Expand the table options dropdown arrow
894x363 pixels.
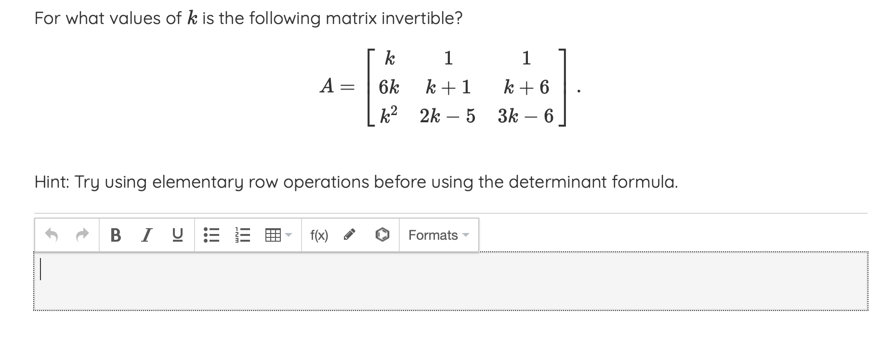coord(288,235)
